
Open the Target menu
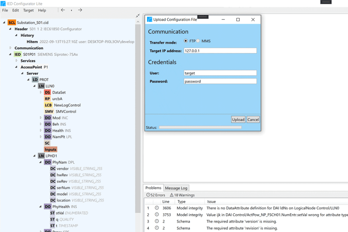(28, 10)
